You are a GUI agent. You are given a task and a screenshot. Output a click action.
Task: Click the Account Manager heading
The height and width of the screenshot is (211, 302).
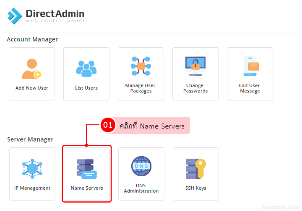32,39
